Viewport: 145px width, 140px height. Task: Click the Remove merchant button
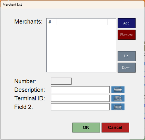pos(126,35)
